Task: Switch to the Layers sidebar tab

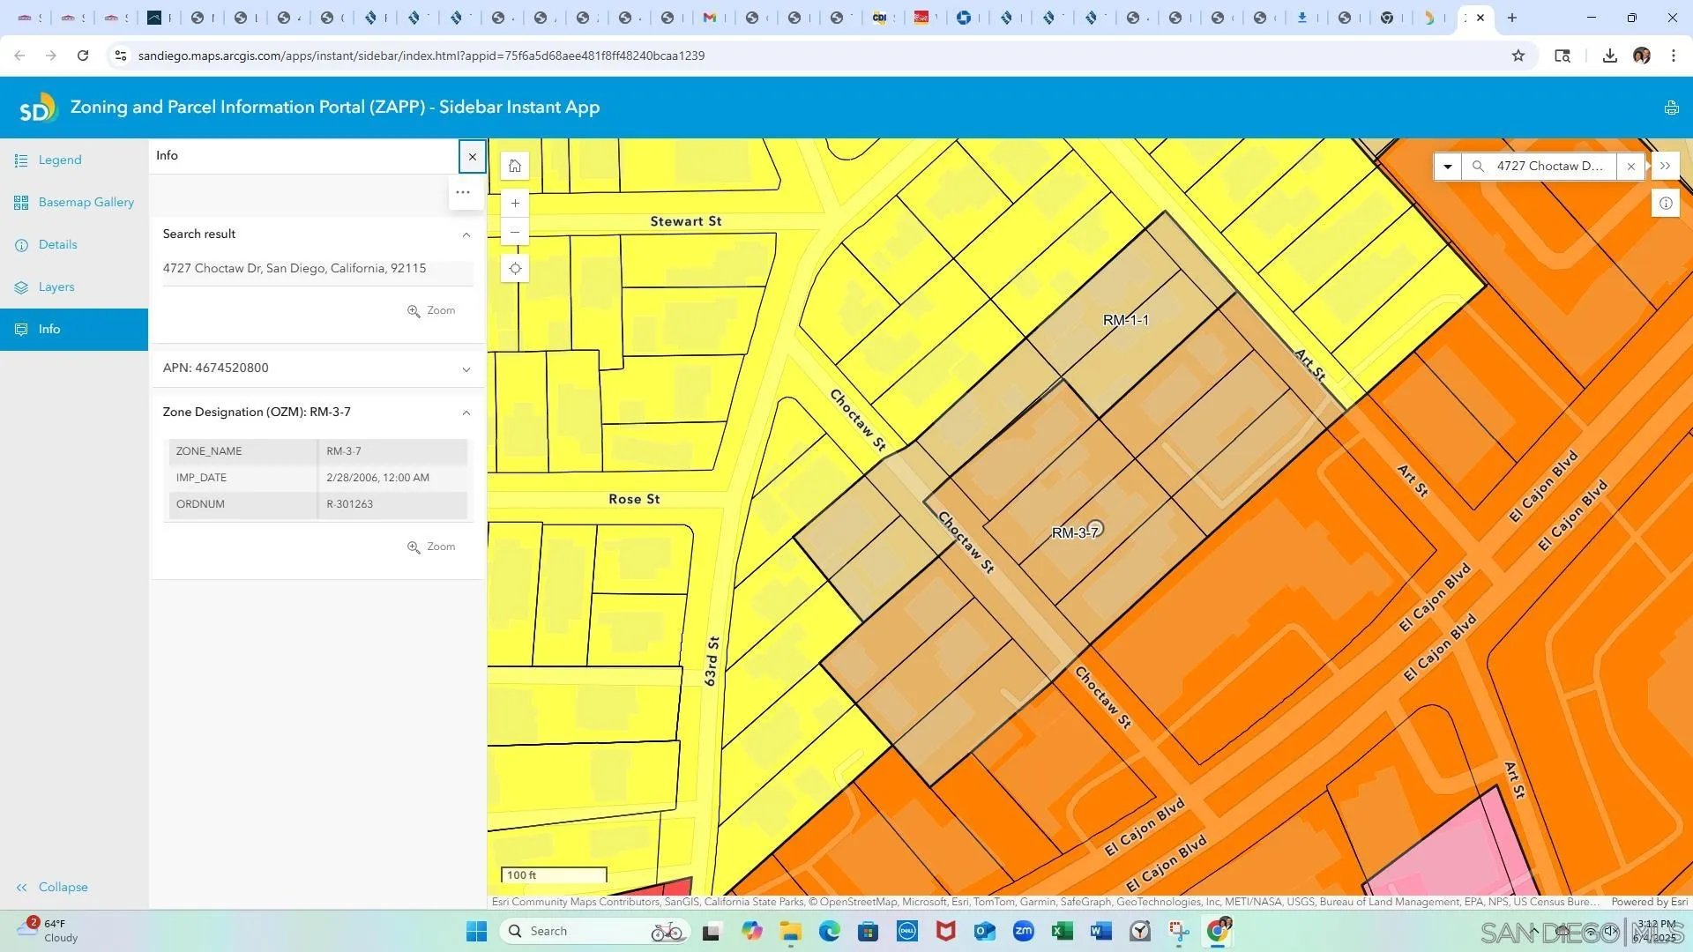Action: pyautogui.click(x=56, y=287)
